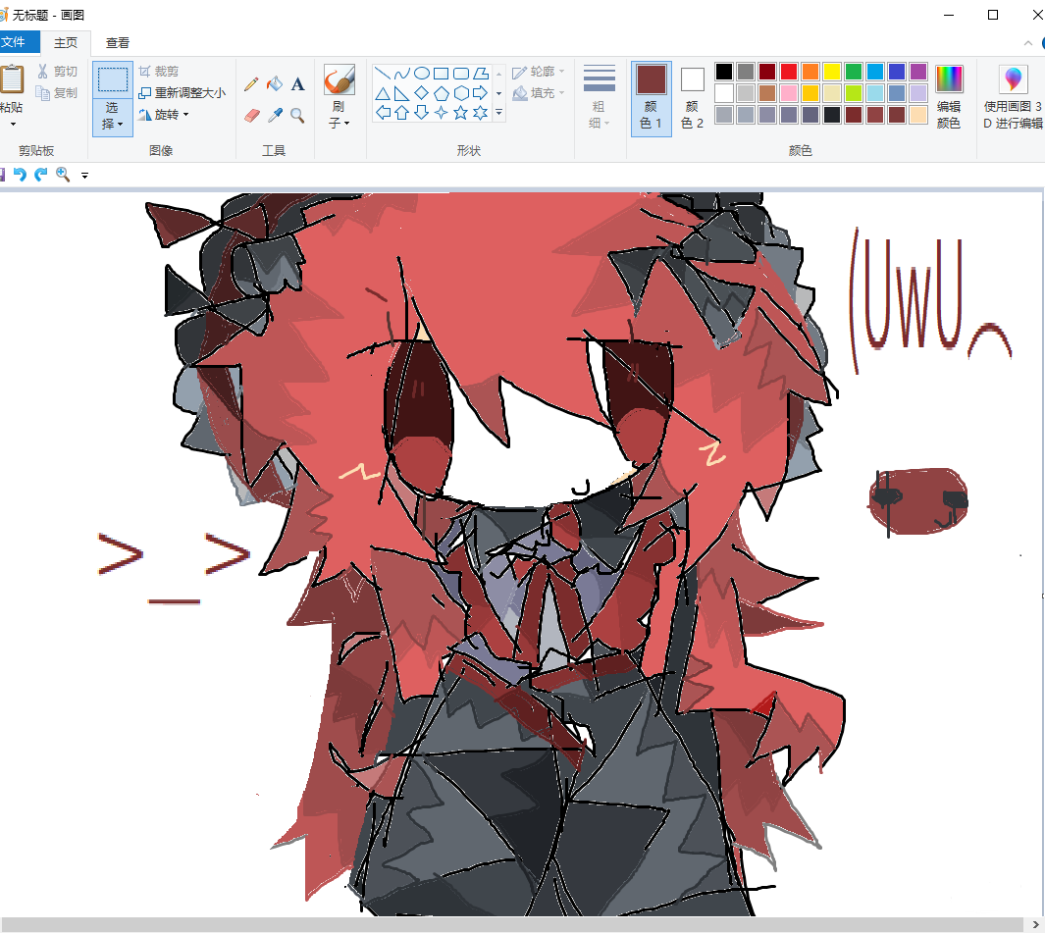Select the Text tool
The image size is (1045, 934).
point(298,84)
